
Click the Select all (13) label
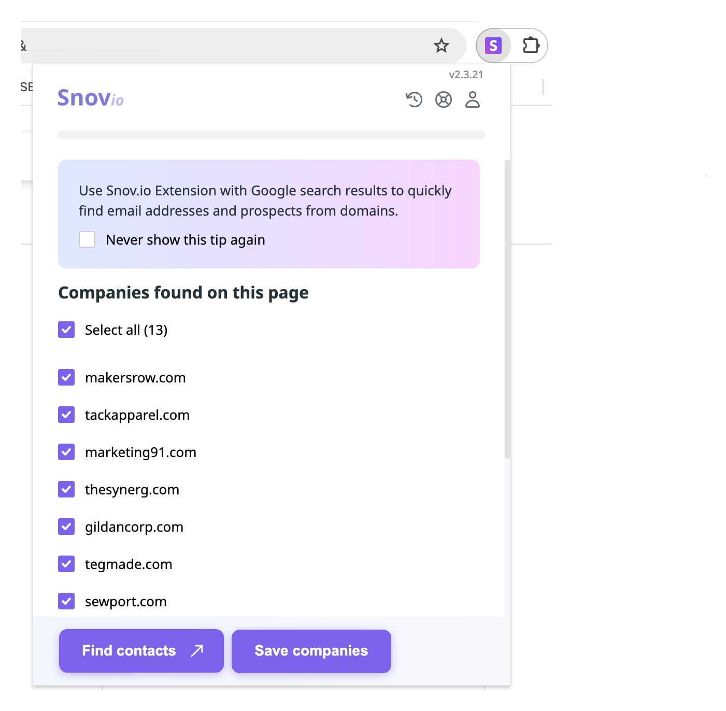point(126,330)
